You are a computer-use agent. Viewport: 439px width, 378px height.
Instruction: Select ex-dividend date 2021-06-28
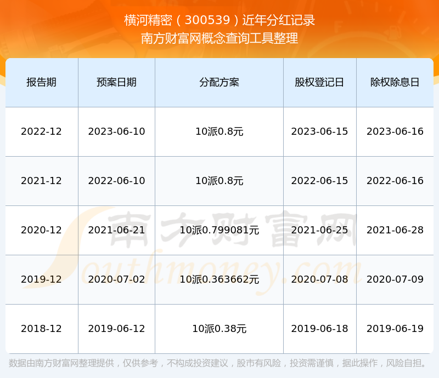coord(395,230)
